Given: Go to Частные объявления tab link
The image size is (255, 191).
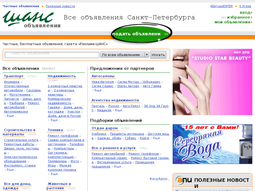Looking at the screenshot, I should (x=21, y=6).
